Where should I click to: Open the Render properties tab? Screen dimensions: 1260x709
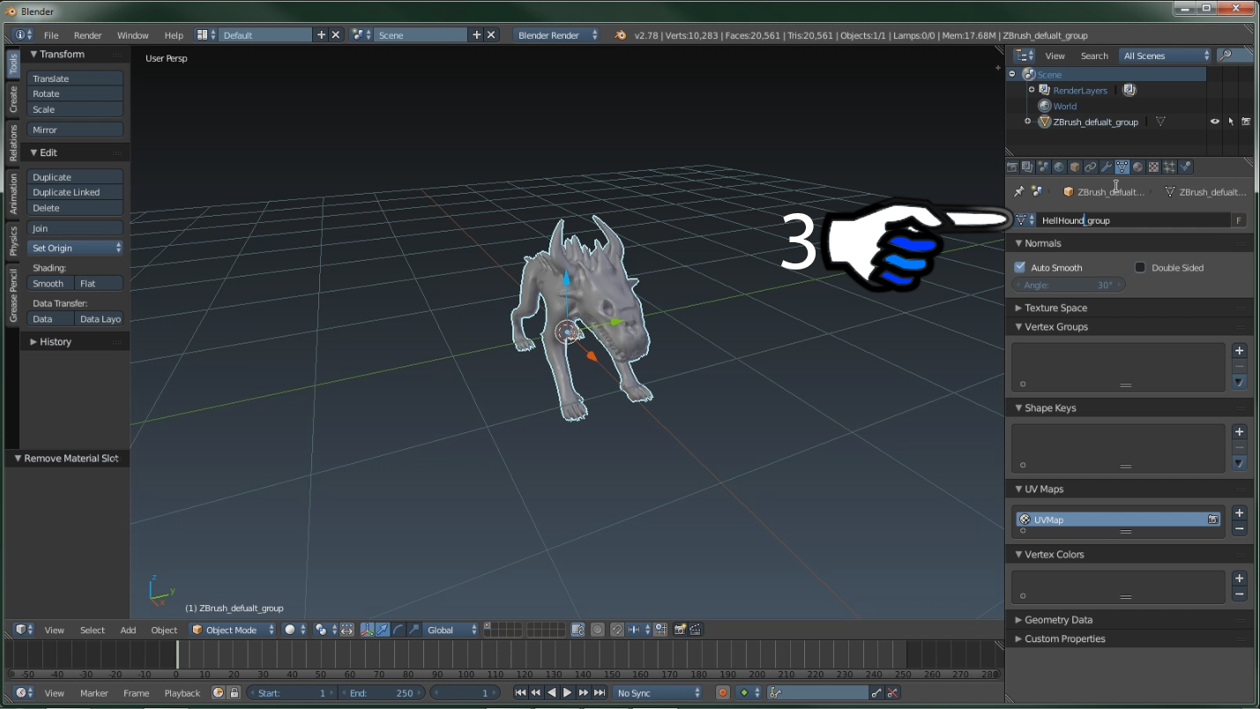(x=1012, y=167)
